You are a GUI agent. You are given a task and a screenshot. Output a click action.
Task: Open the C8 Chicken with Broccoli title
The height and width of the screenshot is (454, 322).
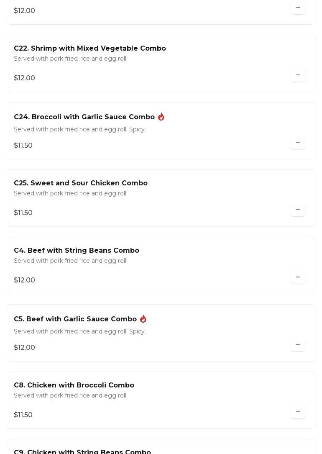tap(74, 385)
